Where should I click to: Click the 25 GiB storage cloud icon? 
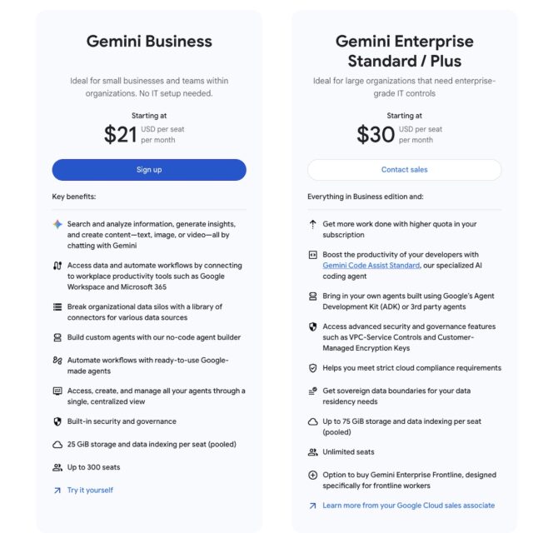coord(57,445)
